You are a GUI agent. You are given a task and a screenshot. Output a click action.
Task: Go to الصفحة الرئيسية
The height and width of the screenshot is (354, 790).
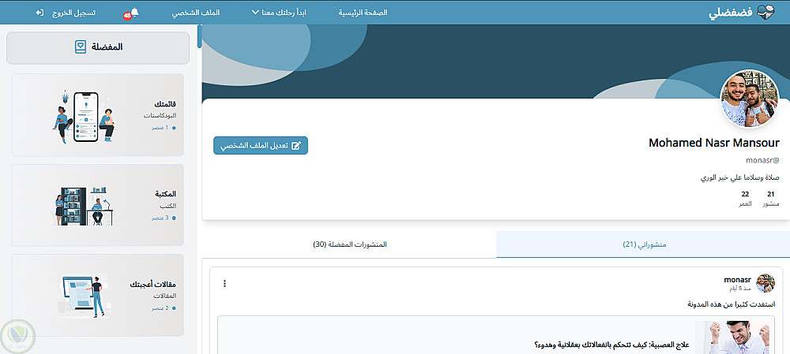click(x=363, y=13)
